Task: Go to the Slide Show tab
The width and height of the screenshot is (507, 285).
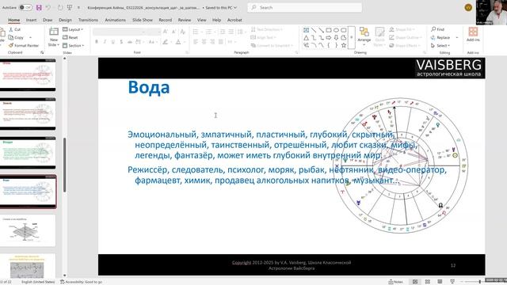Action: pos(143,20)
